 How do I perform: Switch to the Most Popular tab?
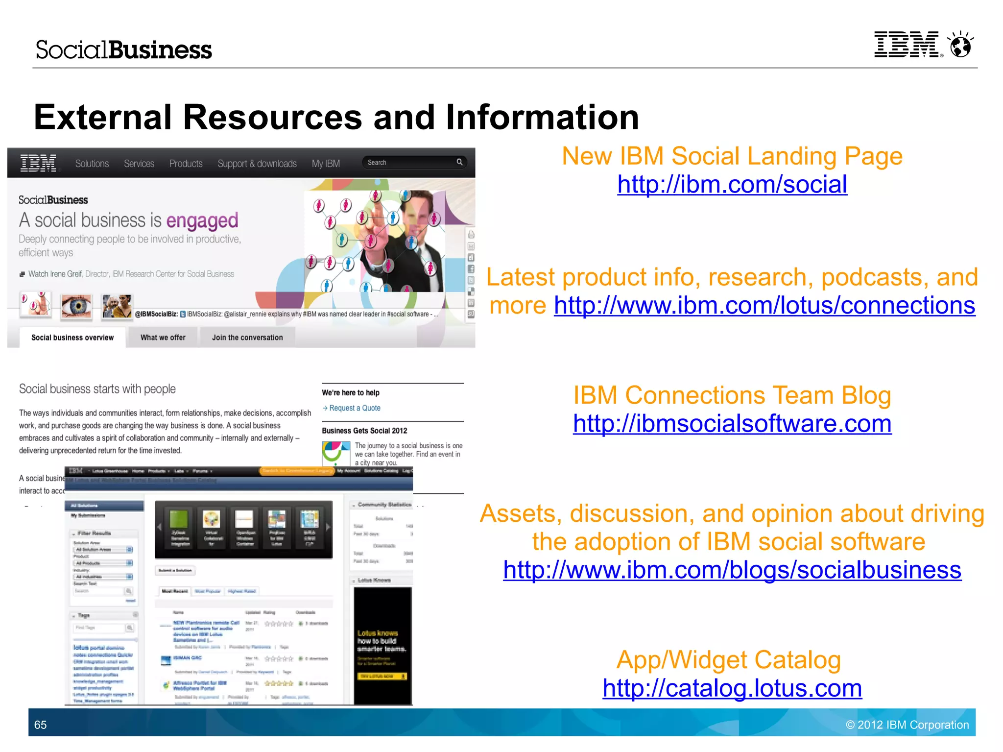[208, 591]
